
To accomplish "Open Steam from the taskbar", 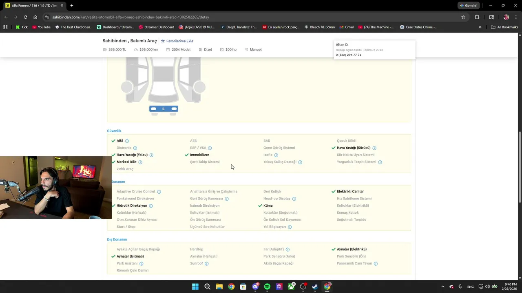I will point(315,286).
